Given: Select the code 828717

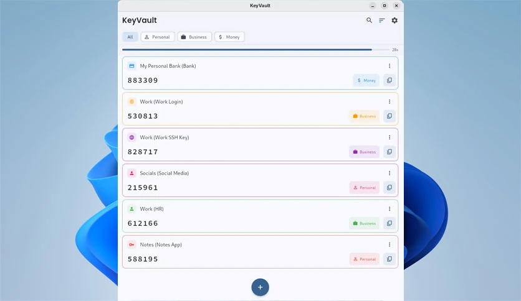Looking at the screenshot, I should pyautogui.click(x=143, y=152).
